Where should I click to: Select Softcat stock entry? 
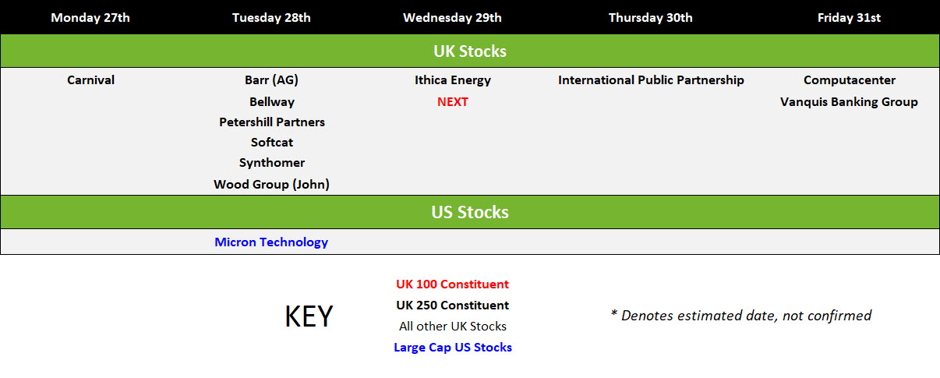(272, 142)
